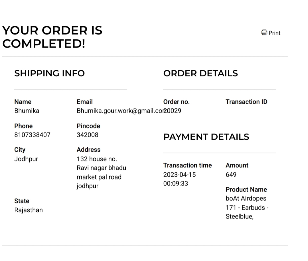Click the phone number 8107338407

click(x=32, y=135)
